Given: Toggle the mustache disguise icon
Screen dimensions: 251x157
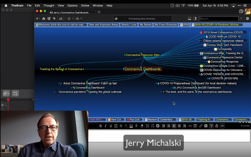Looking at the screenshot, I should tap(217, 126).
